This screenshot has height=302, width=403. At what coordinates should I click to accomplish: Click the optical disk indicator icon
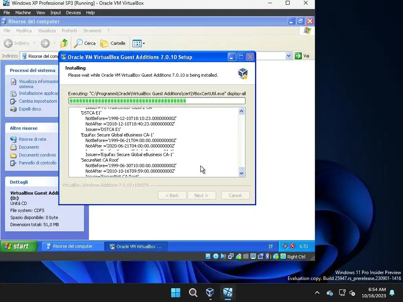(x=216, y=256)
